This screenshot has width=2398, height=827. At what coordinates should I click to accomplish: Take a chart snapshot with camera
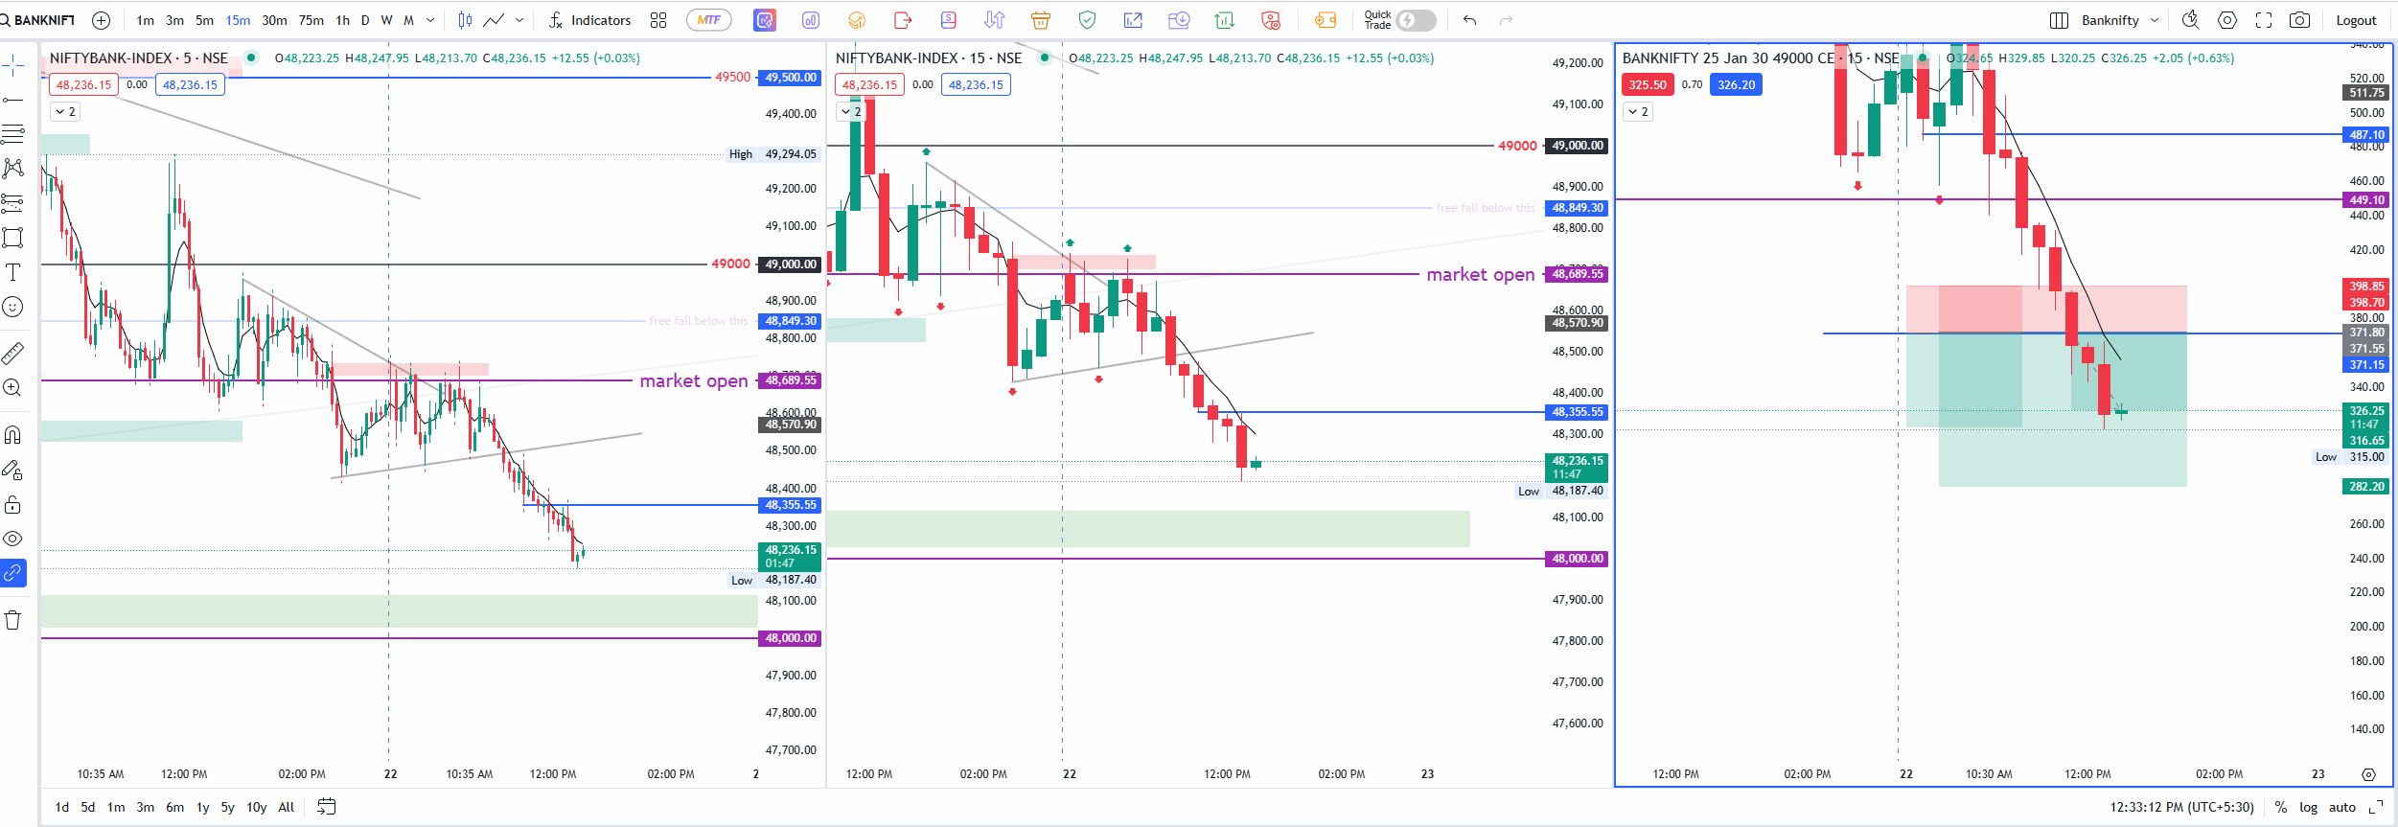point(2299,20)
